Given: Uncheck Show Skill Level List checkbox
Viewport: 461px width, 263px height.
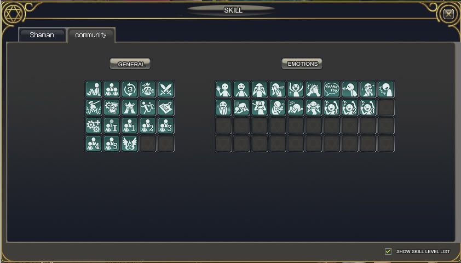Looking at the screenshot, I should 388,251.
